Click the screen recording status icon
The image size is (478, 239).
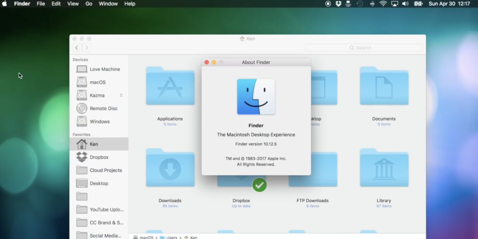[328, 4]
